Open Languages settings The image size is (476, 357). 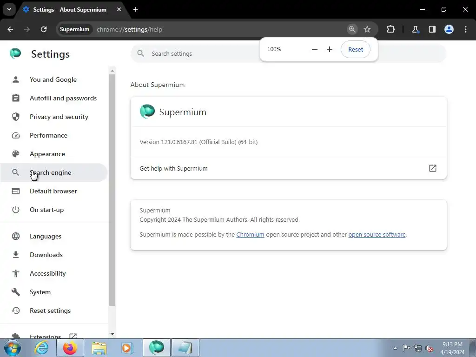click(53, 236)
